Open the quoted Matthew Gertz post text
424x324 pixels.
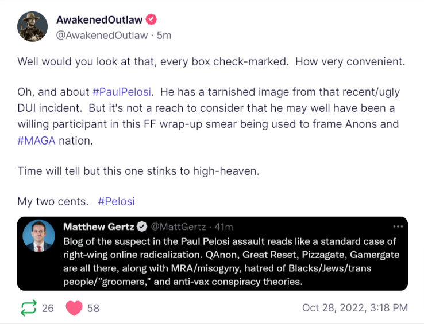click(230, 261)
